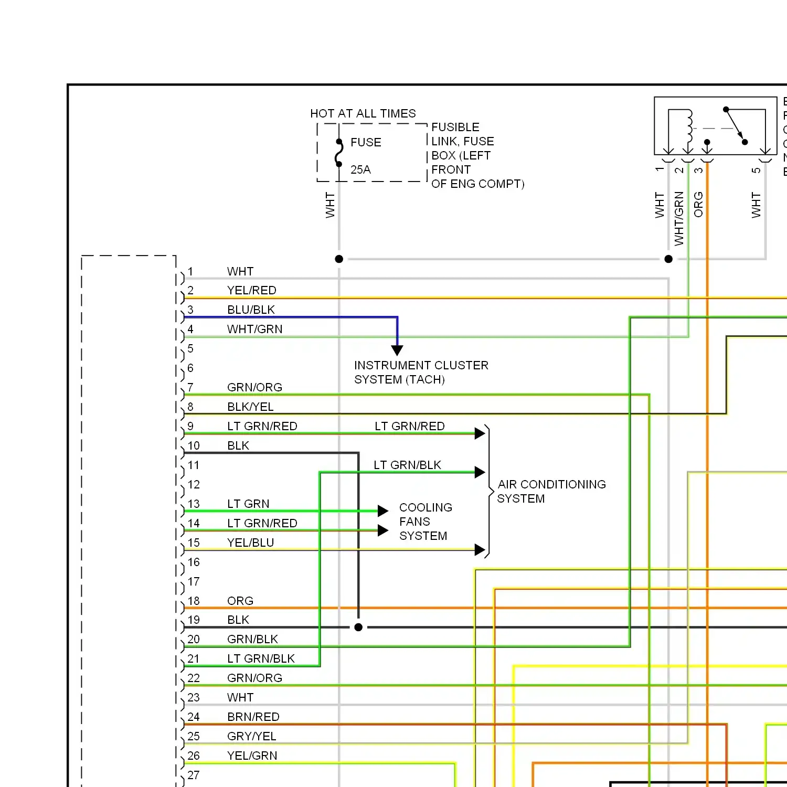Click the COOLING FANS SYSTEM label

point(426,522)
